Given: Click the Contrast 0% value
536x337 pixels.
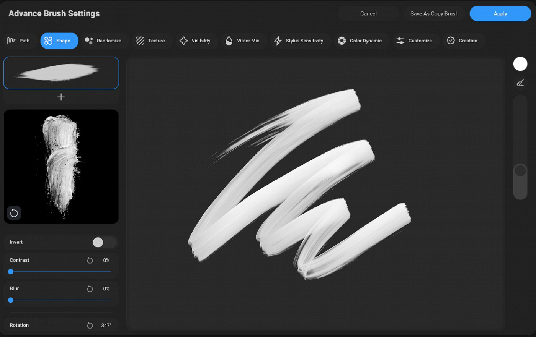Looking at the screenshot, I should tap(106, 260).
